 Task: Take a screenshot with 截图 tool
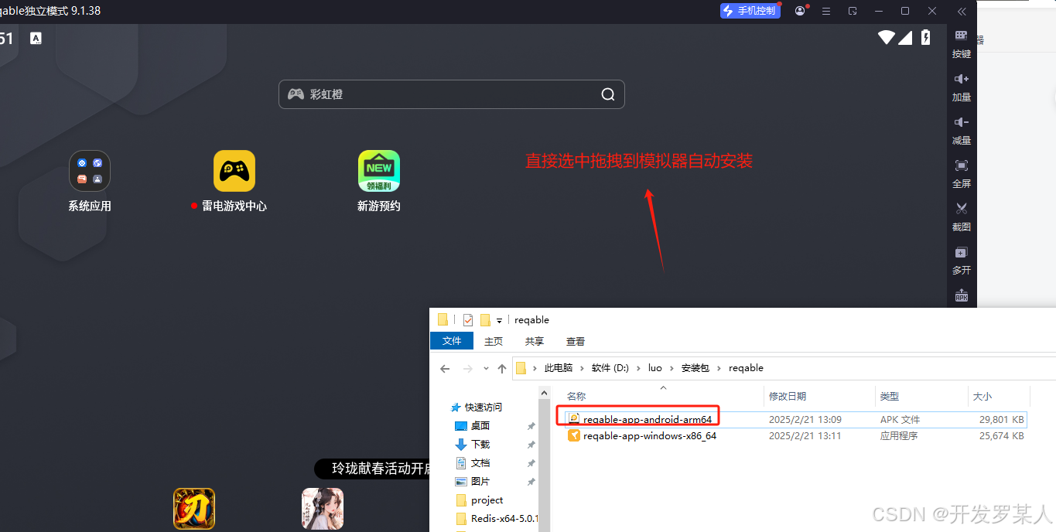point(962,217)
